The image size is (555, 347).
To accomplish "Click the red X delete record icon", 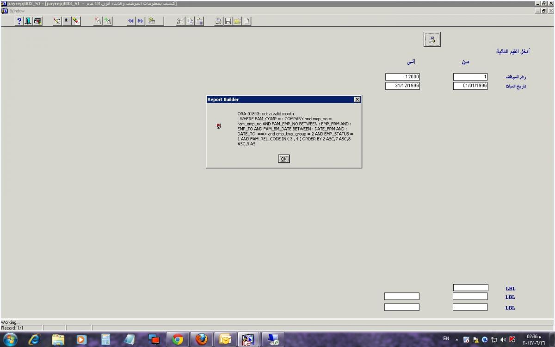I will pos(98,21).
